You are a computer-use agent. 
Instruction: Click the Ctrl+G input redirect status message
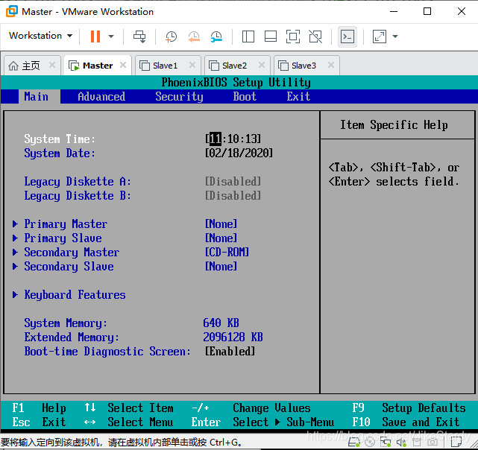tap(122, 442)
